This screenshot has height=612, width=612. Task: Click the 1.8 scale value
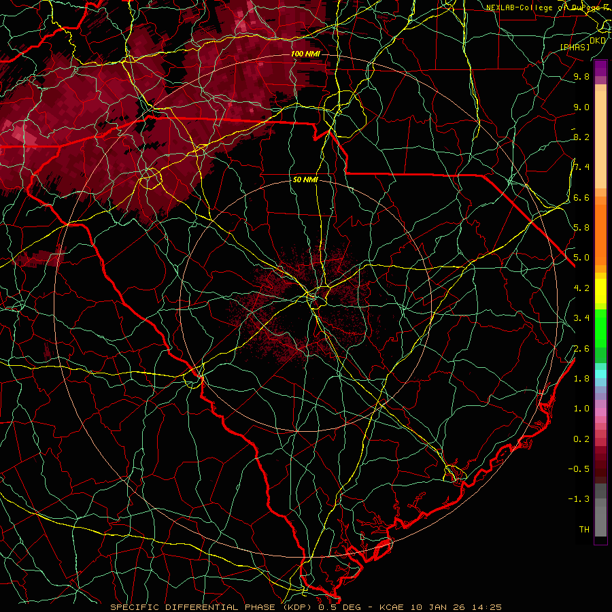pyautogui.click(x=581, y=379)
